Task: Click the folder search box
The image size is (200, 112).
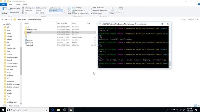Action: [192, 19]
